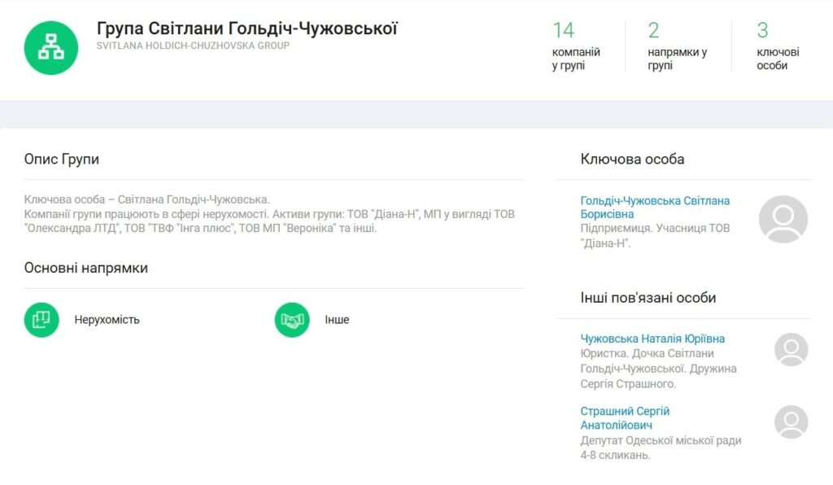The image size is (833, 485).
Task: Click the green group hierarchy logo icon
Action: [x=51, y=48]
